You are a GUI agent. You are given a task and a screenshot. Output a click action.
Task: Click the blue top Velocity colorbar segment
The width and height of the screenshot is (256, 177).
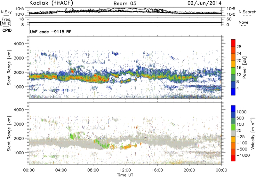(x=233, y=109)
